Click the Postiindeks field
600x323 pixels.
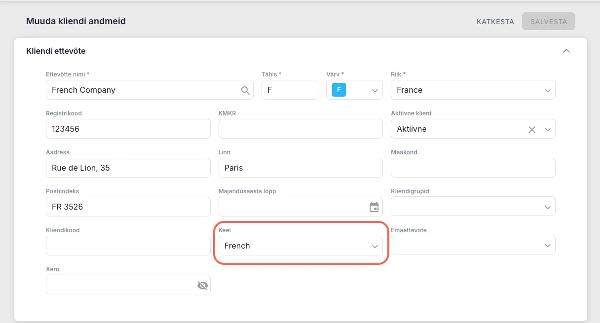coord(128,207)
